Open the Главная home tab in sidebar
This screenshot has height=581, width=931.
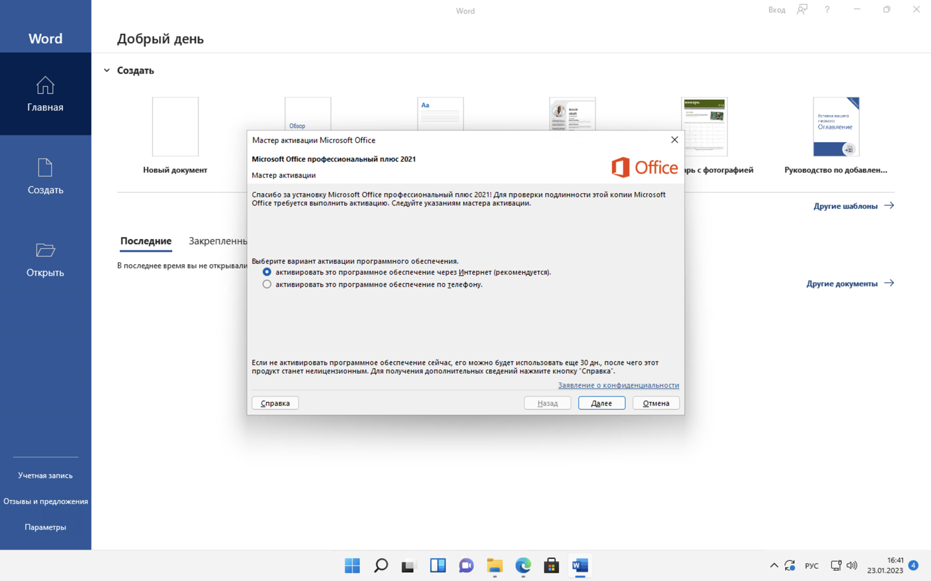tap(45, 94)
